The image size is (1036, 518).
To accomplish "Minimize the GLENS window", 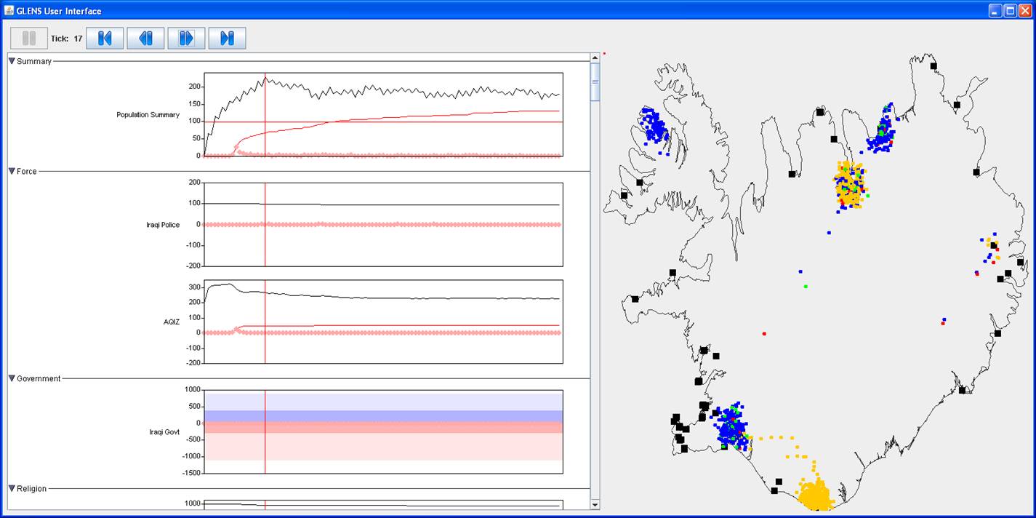I will pyautogui.click(x=995, y=11).
